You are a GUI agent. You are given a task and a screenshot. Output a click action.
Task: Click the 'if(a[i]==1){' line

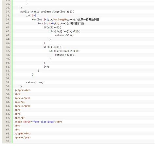coord(52,27)
